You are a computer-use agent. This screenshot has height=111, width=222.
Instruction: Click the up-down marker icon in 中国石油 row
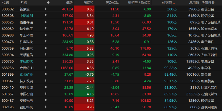(x=45, y=94)
